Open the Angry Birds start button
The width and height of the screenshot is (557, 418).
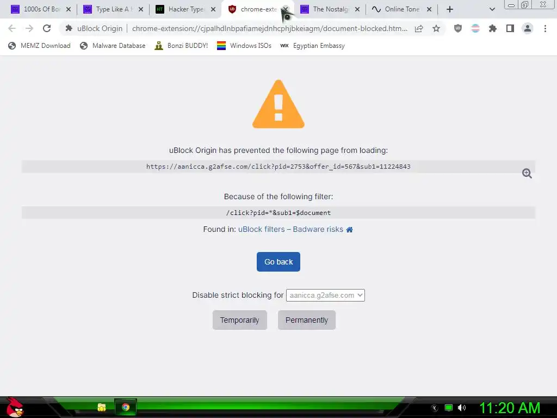pos(15,407)
